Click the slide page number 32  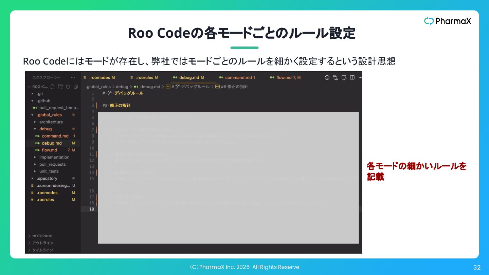(x=477, y=268)
